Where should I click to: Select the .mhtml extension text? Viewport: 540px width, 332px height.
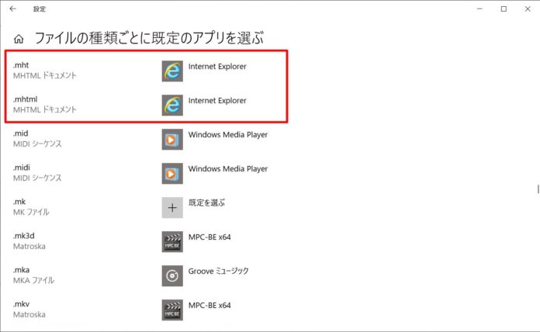tap(25, 99)
